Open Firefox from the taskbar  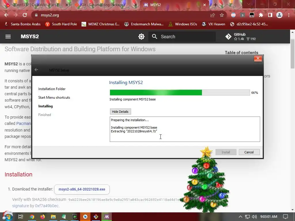point(43,217)
